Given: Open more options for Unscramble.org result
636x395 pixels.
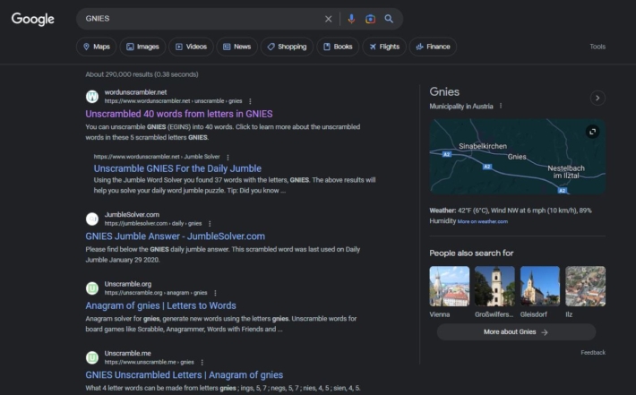Looking at the screenshot, I should pyautogui.click(x=215, y=293).
